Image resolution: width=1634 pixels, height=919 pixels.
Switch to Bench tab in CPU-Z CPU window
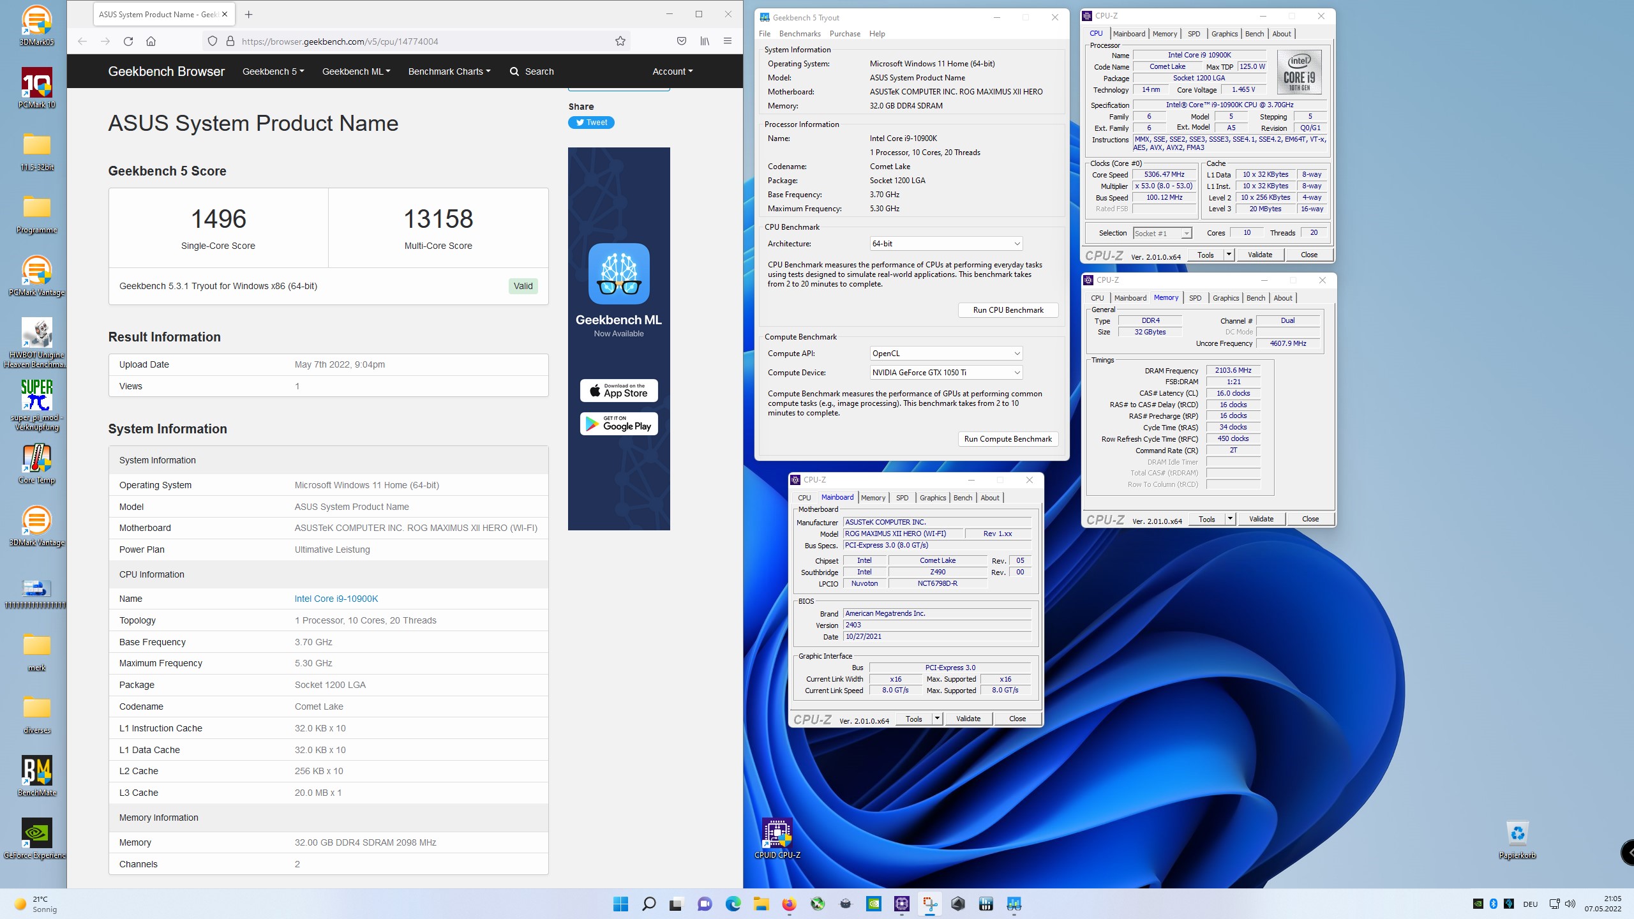pos(1254,34)
